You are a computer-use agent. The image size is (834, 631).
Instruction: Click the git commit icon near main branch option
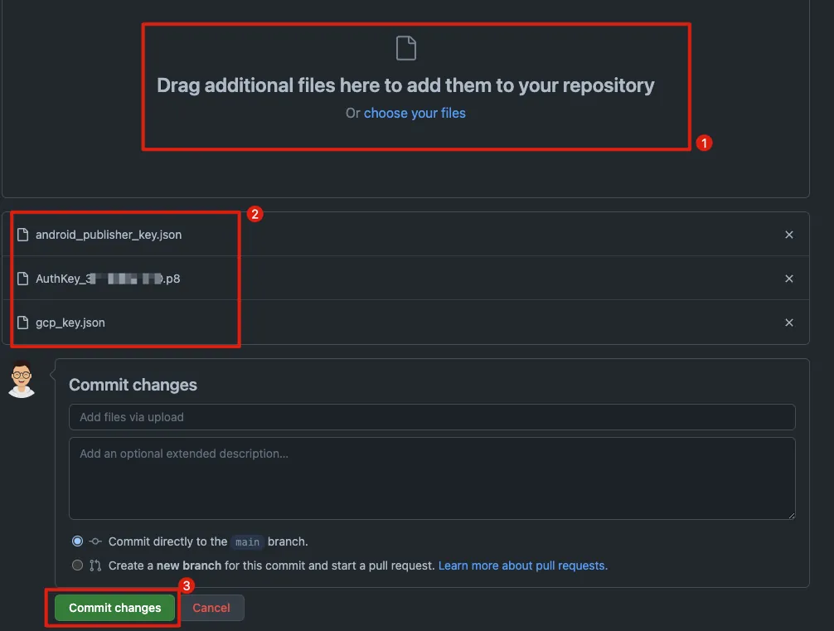[95, 541]
